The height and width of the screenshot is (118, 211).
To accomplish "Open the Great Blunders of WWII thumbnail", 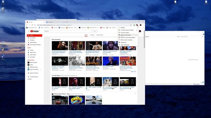I will tap(77, 61).
